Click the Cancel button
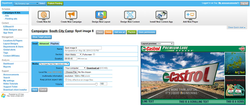The width and height of the screenshot is (250, 112). [x=43, y=90]
